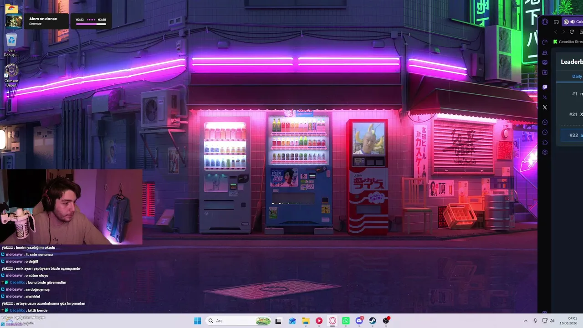Click the #1 leaderboard row
The height and width of the screenshot is (328, 583).
point(572,94)
